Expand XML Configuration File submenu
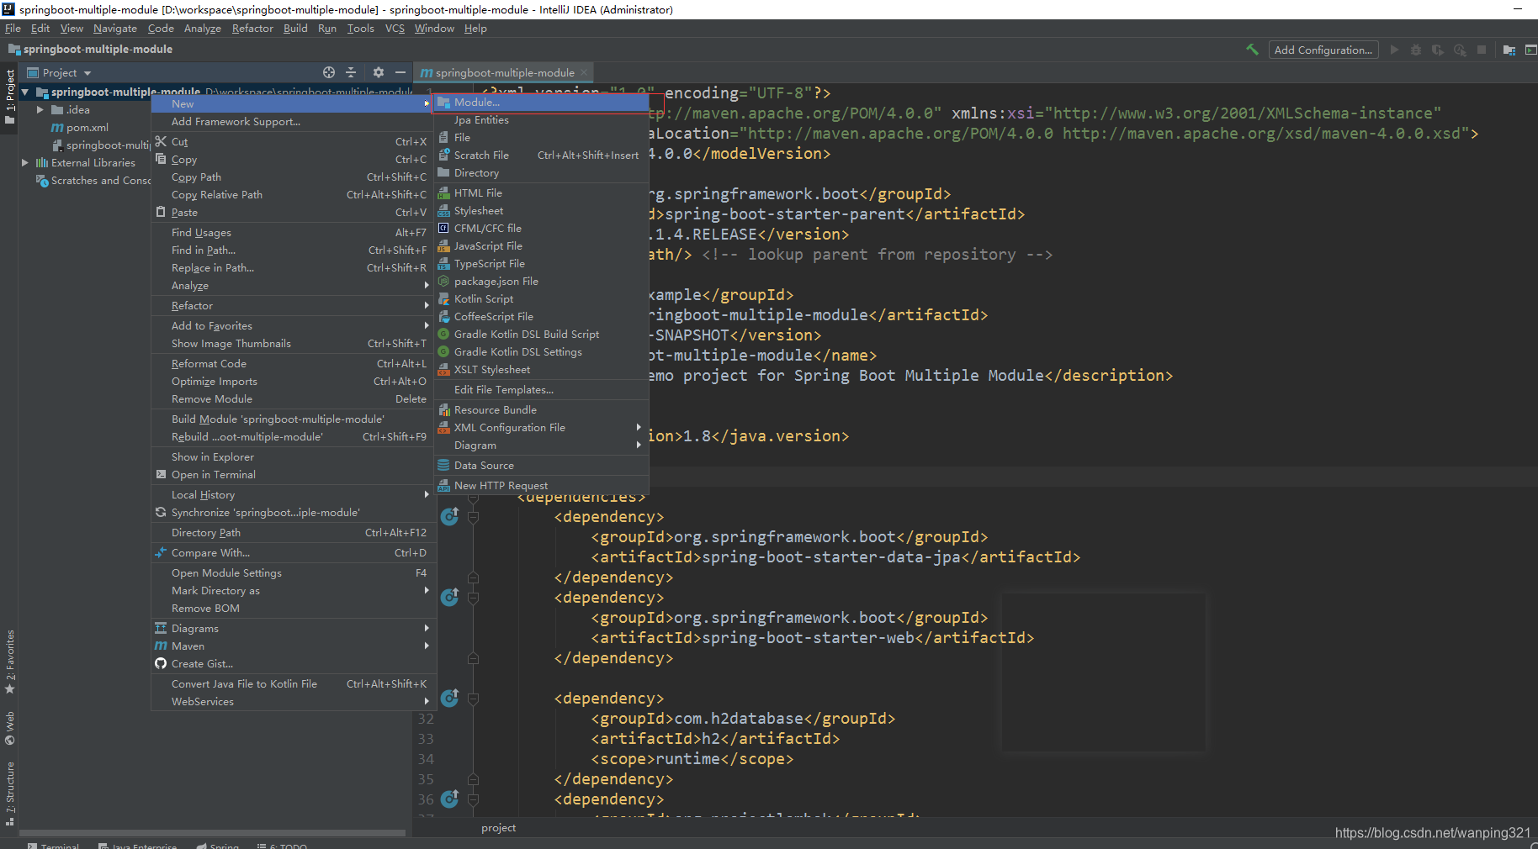Viewport: 1538px width, 849px height. point(541,428)
